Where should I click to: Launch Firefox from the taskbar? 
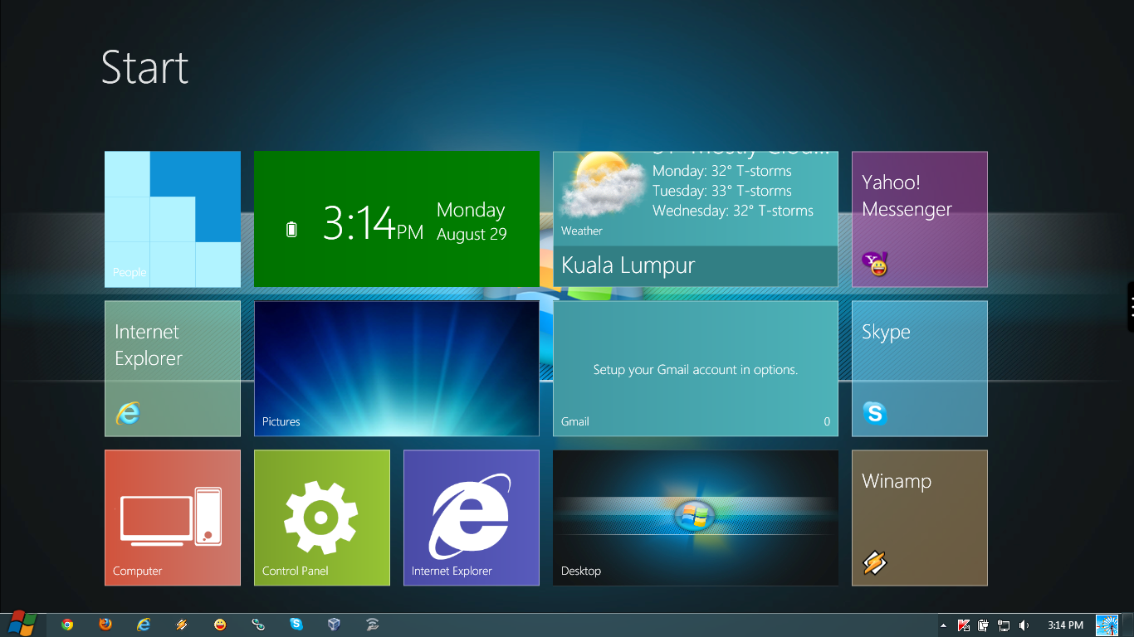tap(105, 624)
